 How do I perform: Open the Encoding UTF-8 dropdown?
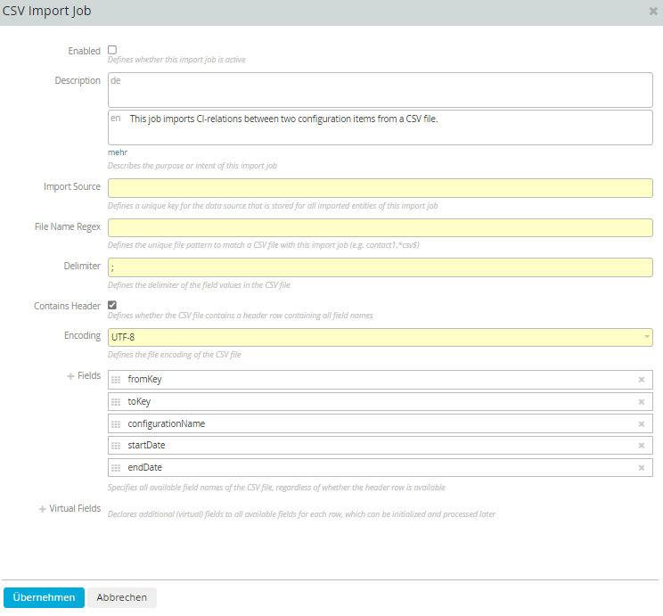(x=381, y=337)
